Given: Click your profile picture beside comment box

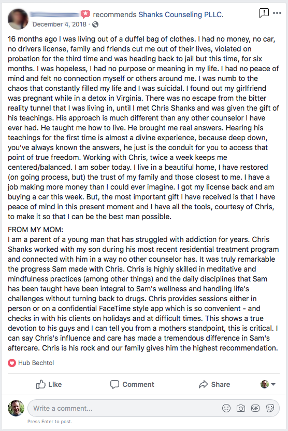Looking at the screenshot, I should click(16, 408).
